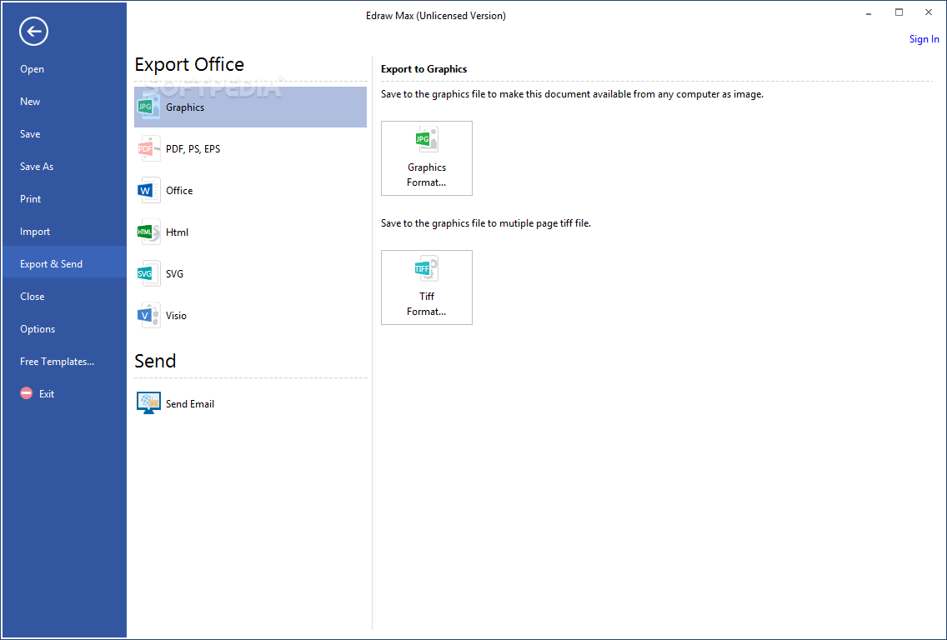Close the Edraw Max window
Image resolution: width=947 pixels, height=640 pixels.
click(929, 12)
